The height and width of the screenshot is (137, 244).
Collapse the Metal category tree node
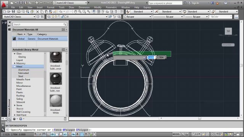(14, 67)
